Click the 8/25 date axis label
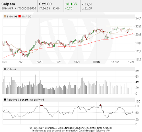 pos(58,62)
